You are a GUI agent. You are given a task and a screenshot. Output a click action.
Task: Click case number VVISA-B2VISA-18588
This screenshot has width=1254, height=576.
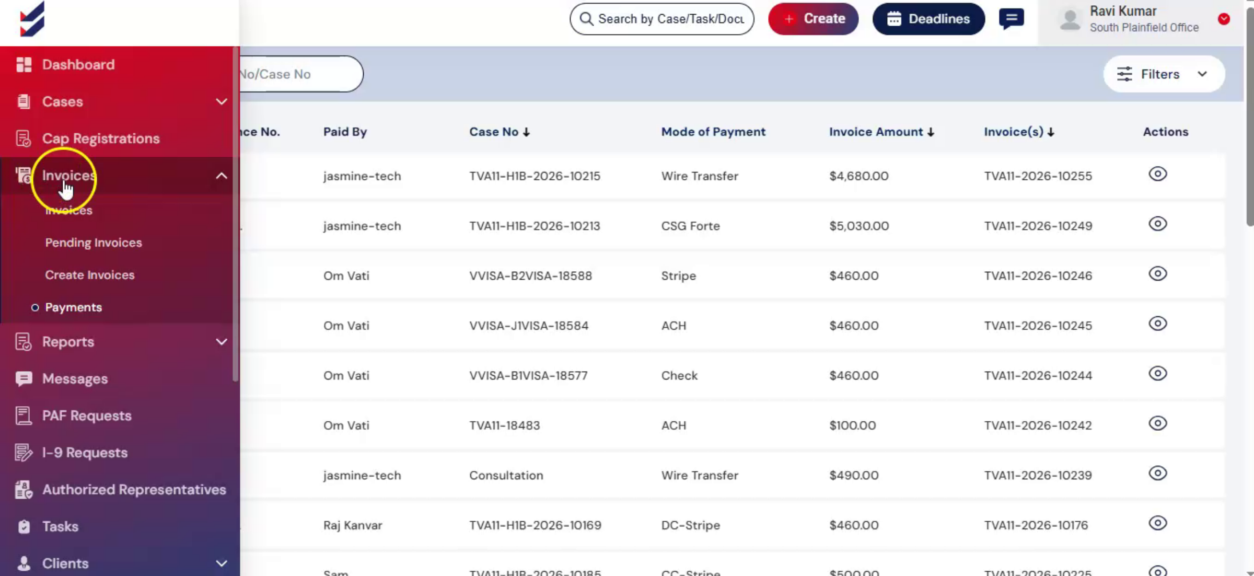pyautogui.click(x=530, y=276)
